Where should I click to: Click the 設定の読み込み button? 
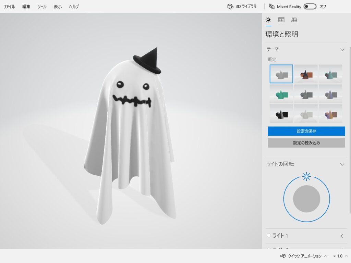[x=306, y=143]
